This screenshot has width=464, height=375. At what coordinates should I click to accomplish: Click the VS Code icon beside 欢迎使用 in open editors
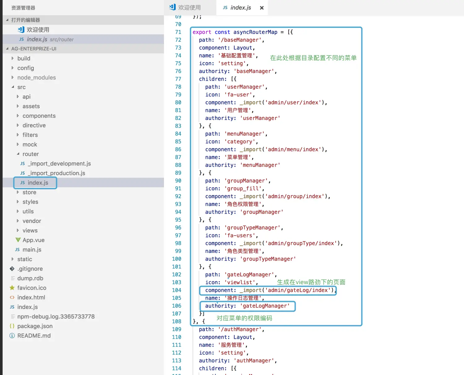tap(21, 29)
